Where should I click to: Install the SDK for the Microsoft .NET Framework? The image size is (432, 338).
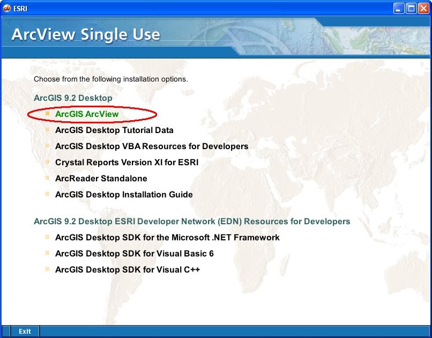coord(167,237)
